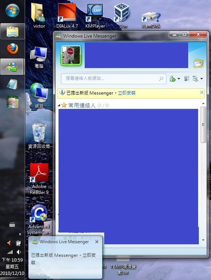Launch the Adobe Reader 9 shortcut
Viewport: 211px width, 280px height.
coord(39,179)
